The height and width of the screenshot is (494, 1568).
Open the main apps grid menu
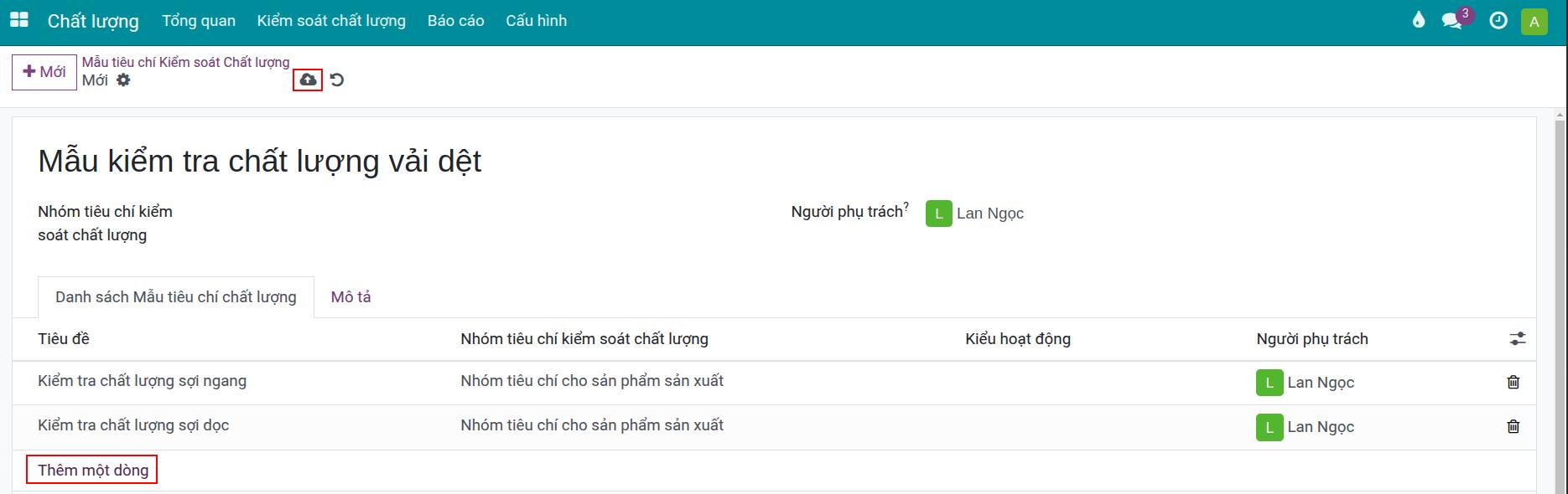click(18, 20)
